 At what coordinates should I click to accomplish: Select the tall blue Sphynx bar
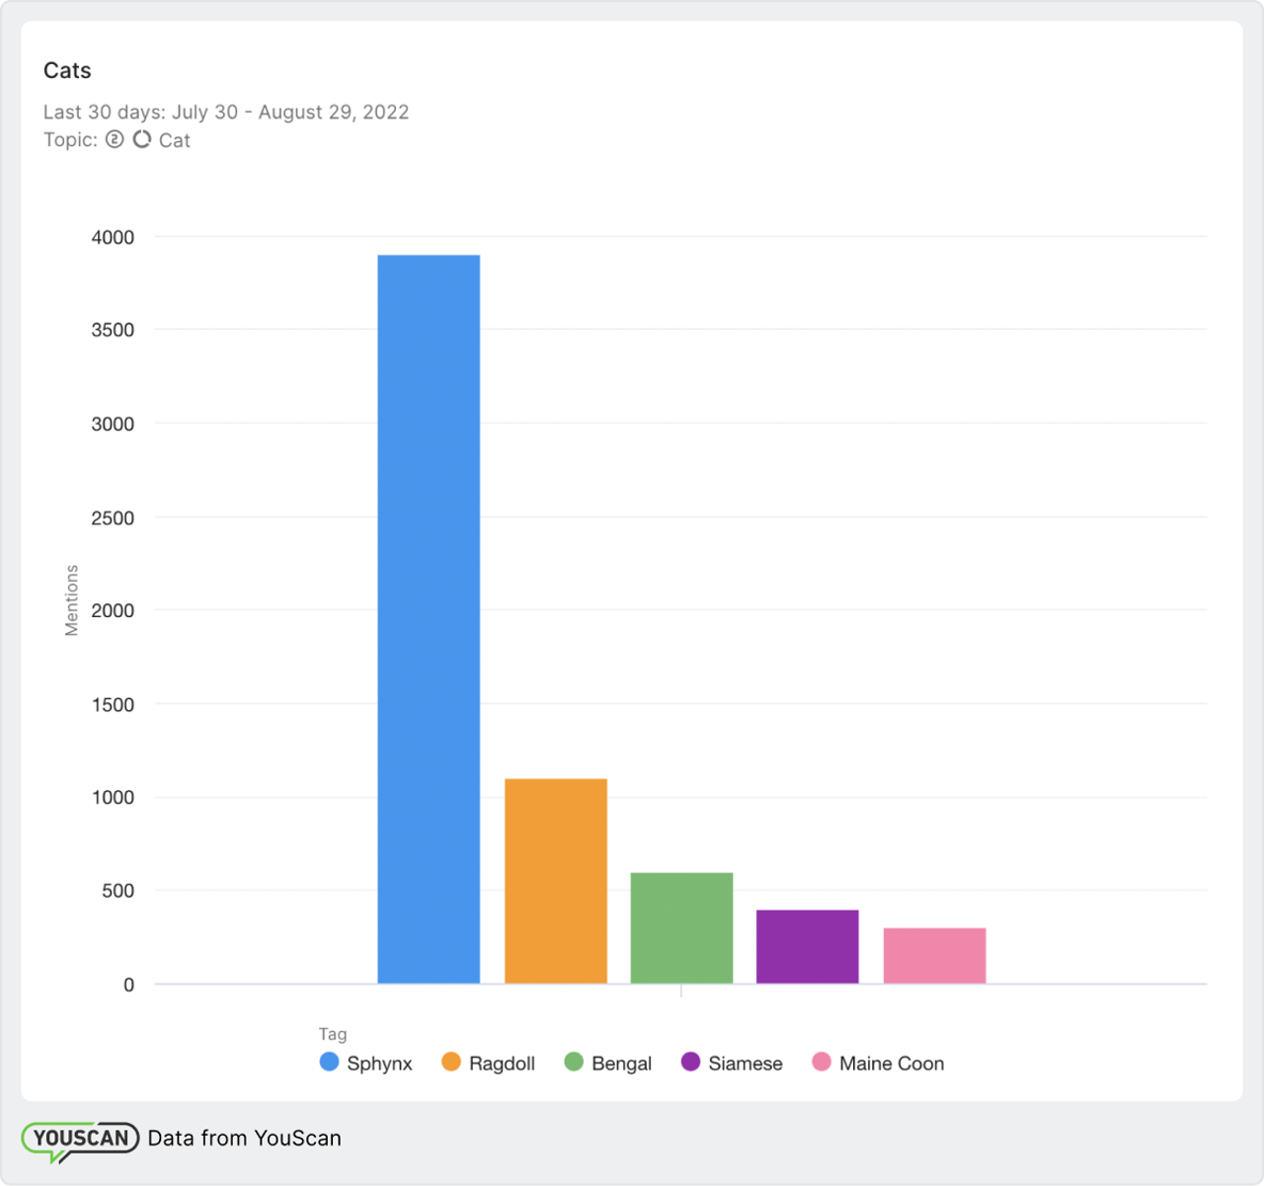tap(429, 619)
